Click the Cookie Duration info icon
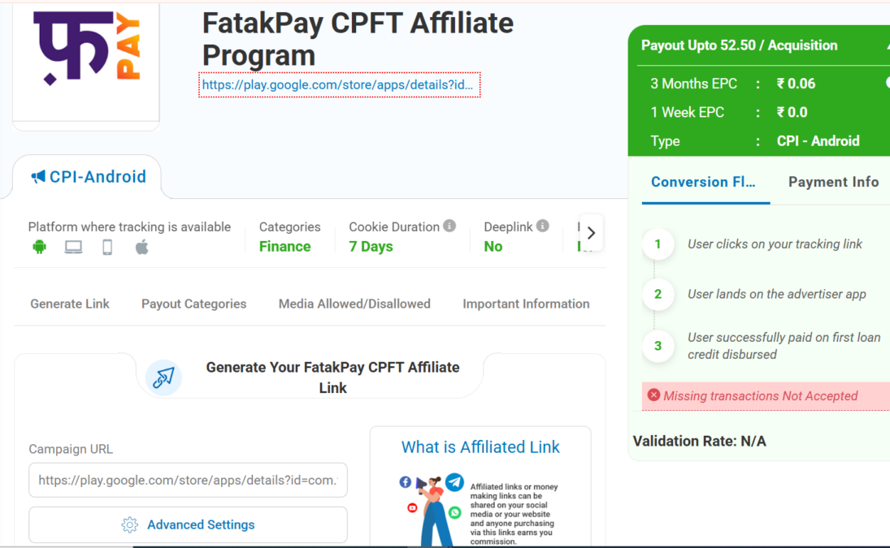 pyautogui.click(x=449, y=227)
